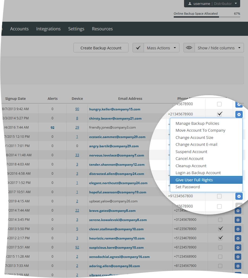
Task: Click upbeat.yalow@company26.com text
Action: (x=113, y=201)
